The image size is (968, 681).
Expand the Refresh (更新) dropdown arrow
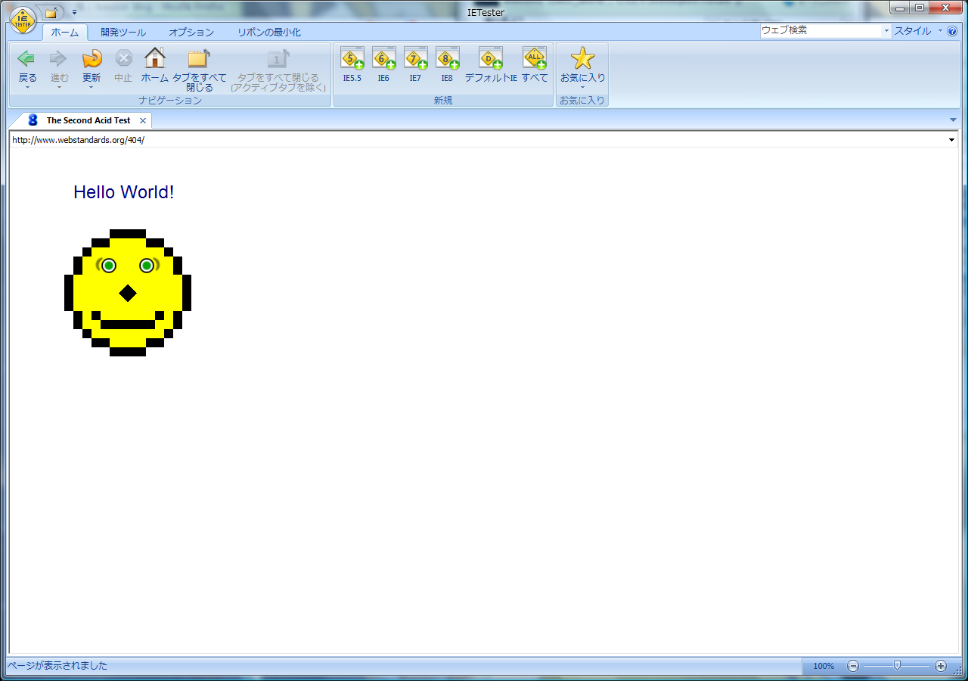[92, 87]
